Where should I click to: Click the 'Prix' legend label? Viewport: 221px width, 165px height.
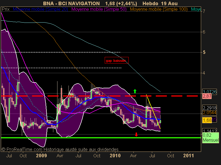coord(6,9)
